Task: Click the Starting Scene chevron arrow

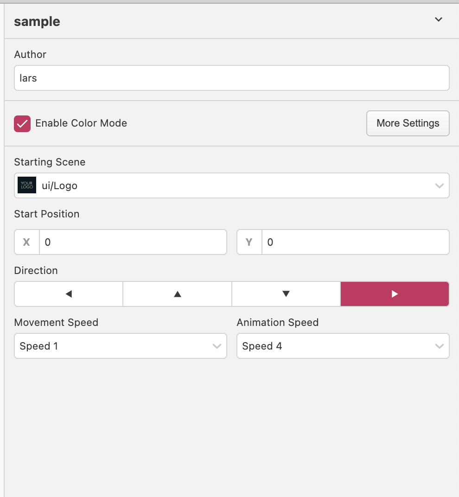Action: [x=440, y=186]
